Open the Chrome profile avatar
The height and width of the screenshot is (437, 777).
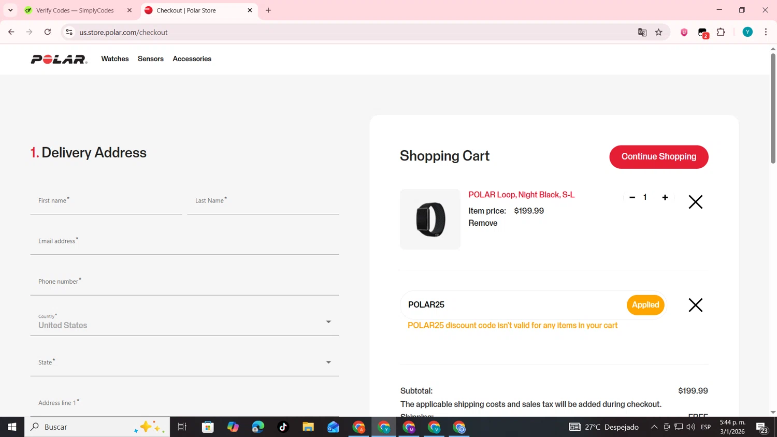(x=747, y=32)
